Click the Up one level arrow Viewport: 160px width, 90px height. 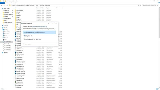8,5
